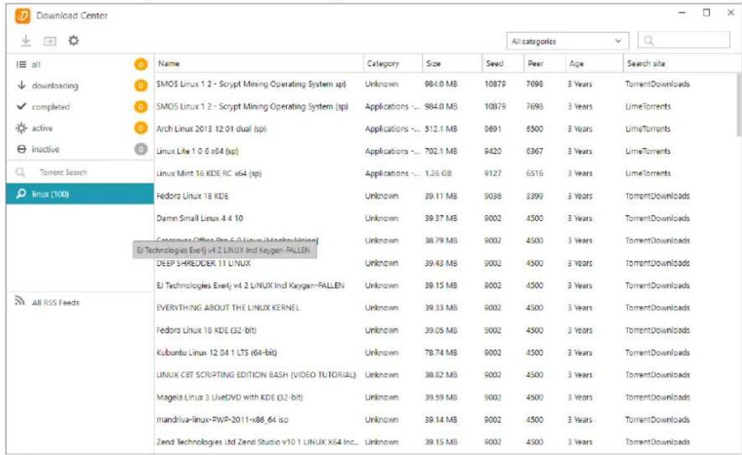
Task: Select Damn Small Linux 4 4 10 row
Action: tap(445, 218)
